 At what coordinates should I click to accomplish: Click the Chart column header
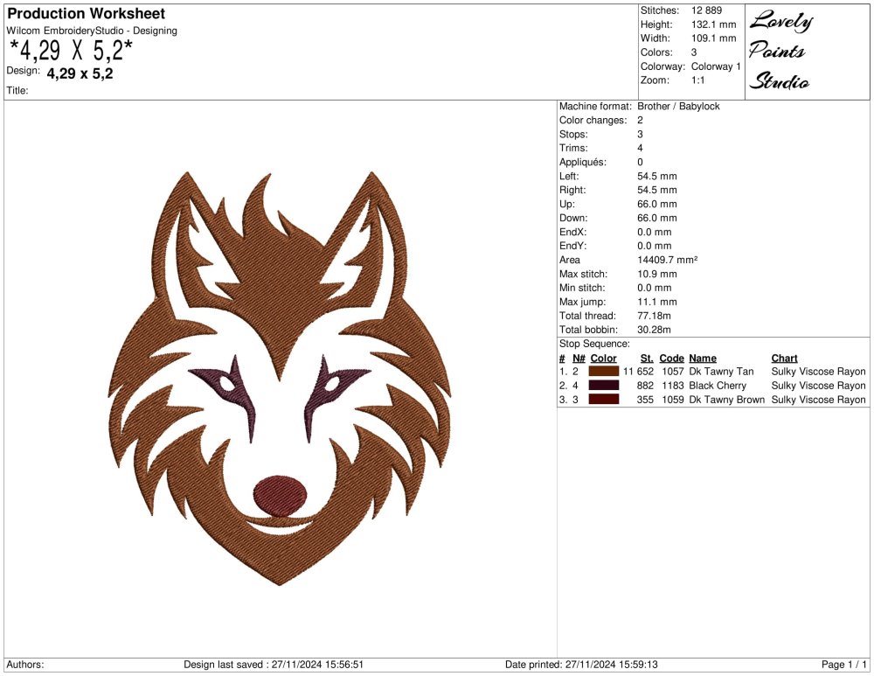(x=784, y=359)
